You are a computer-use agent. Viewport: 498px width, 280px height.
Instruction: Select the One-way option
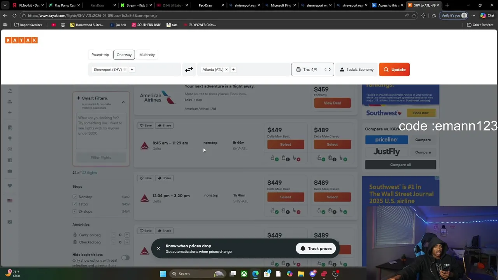(124, 55)
